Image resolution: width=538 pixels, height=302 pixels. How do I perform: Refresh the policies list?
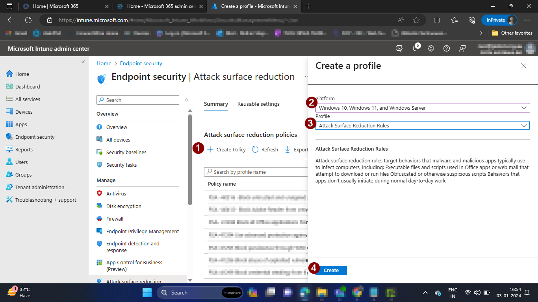265,149
